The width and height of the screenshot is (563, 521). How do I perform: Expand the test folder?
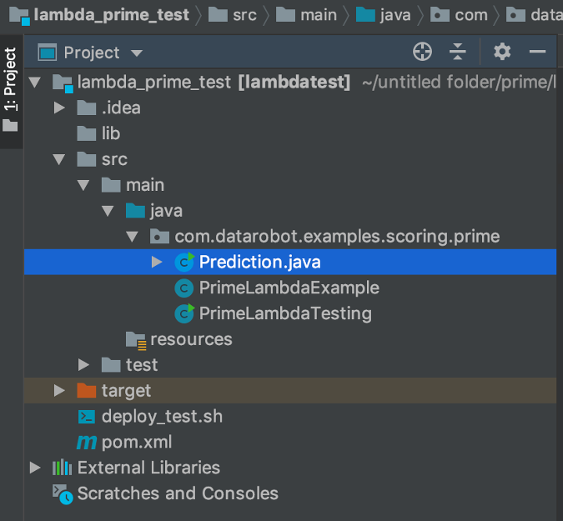[x=83, y=364]
